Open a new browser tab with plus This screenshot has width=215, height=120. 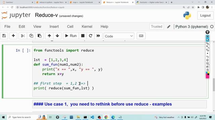coord(171,2)
